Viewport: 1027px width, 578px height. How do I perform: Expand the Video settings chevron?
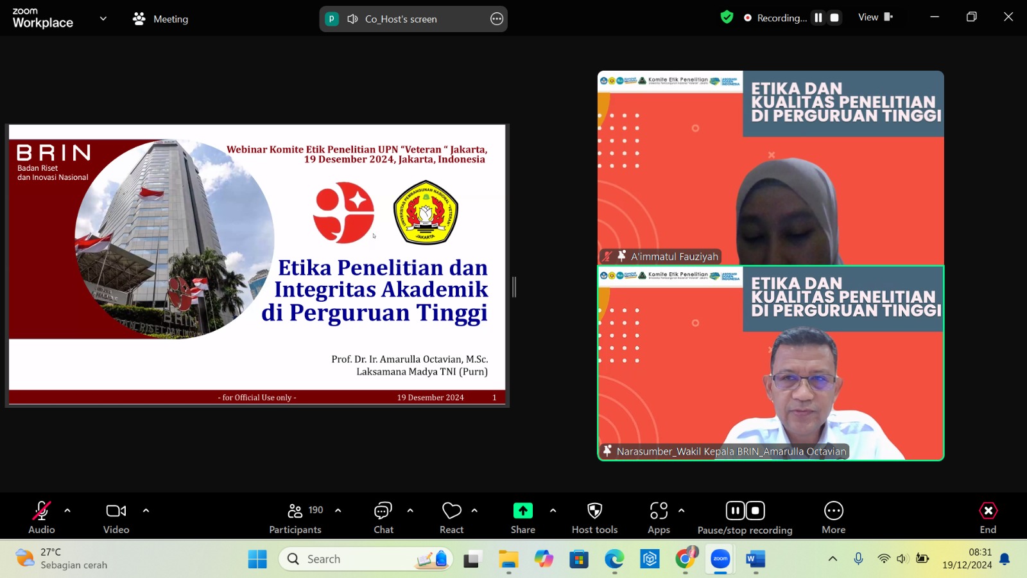(x=146, y=511)
